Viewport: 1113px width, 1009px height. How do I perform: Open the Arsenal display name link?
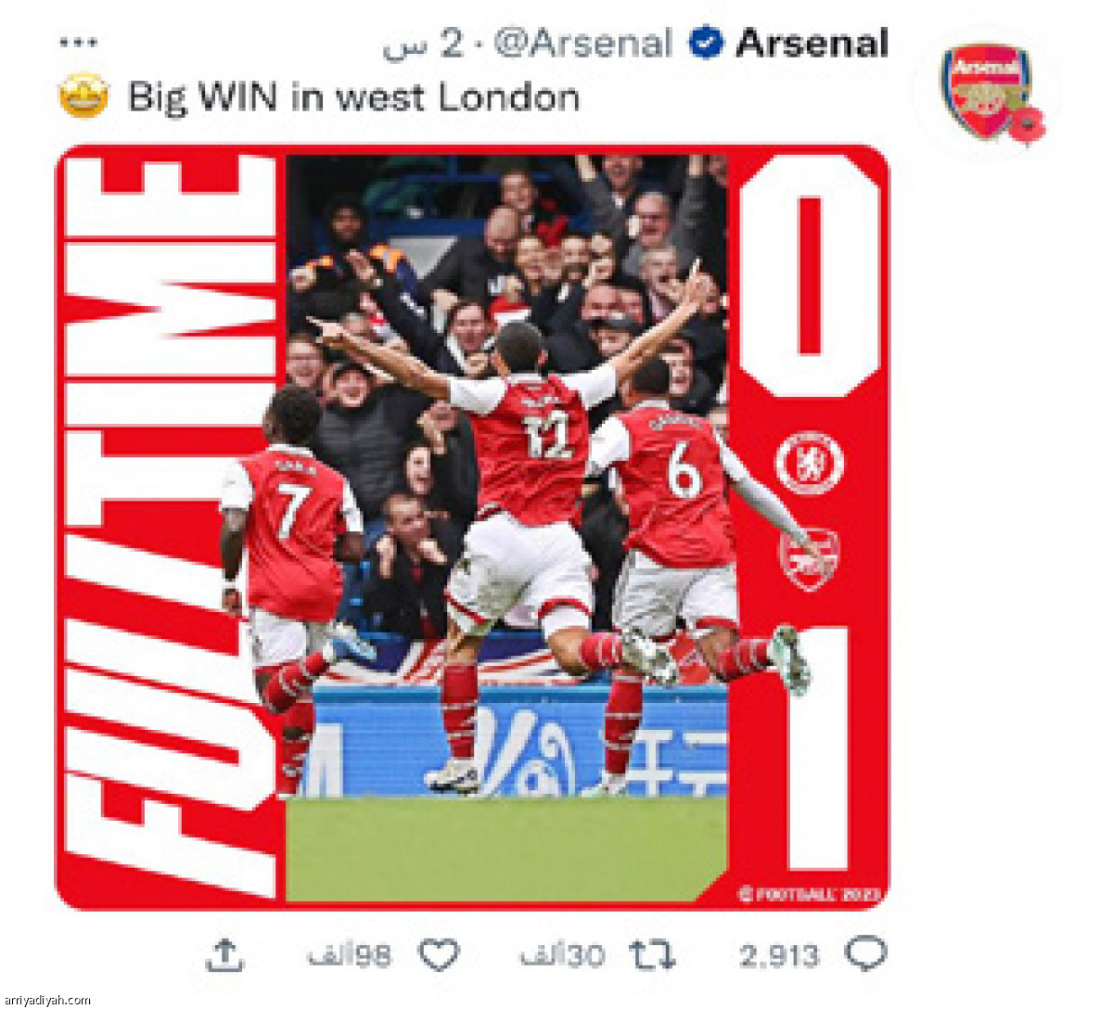[x=812, y=43]
